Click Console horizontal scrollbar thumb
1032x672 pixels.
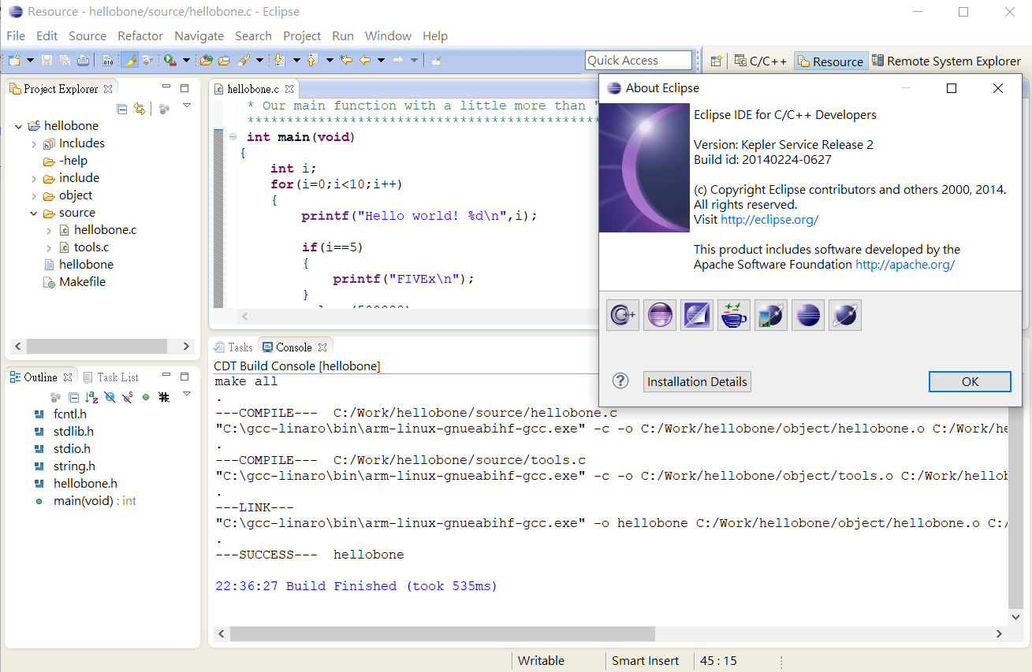[x=442, y=633]
